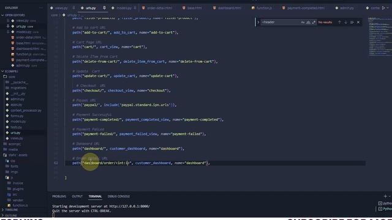Open the models.py editor tab
This screenshot has height=220, width=392.
click(124, 8)
